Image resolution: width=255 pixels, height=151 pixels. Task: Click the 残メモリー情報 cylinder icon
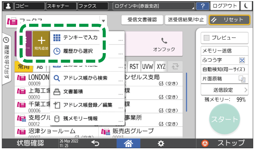tap(57, 119)
